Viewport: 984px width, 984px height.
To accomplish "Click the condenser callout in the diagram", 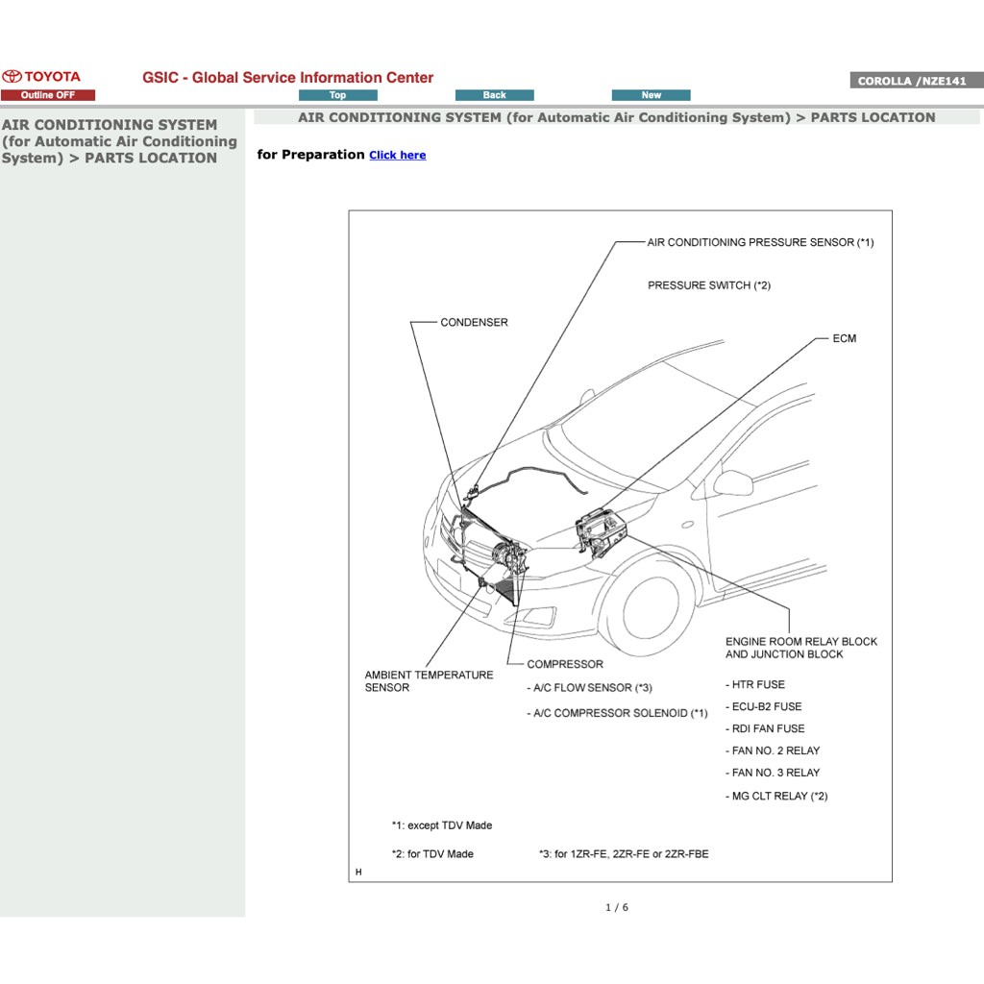I will 474,322.
